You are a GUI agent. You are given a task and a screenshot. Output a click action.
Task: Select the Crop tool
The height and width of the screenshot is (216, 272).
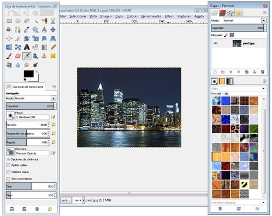click(x=18, y=38)
